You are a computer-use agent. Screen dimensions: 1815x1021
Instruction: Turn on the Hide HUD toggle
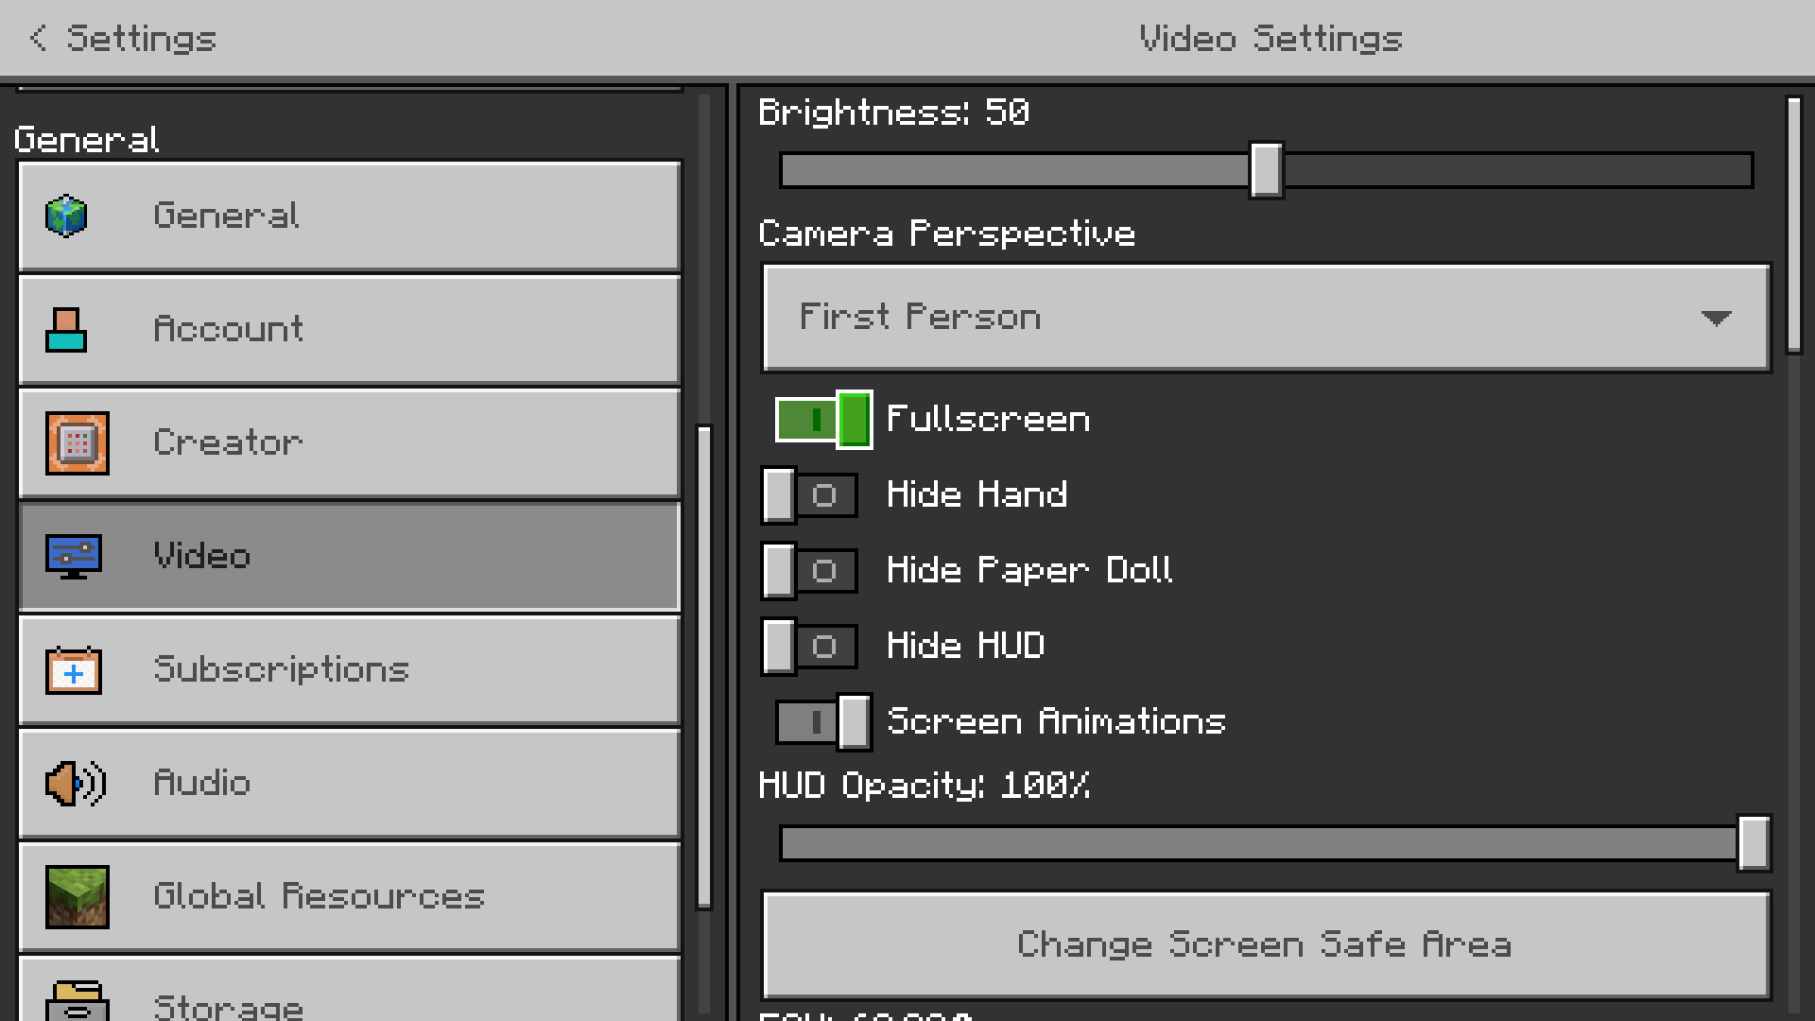point(809,647)
